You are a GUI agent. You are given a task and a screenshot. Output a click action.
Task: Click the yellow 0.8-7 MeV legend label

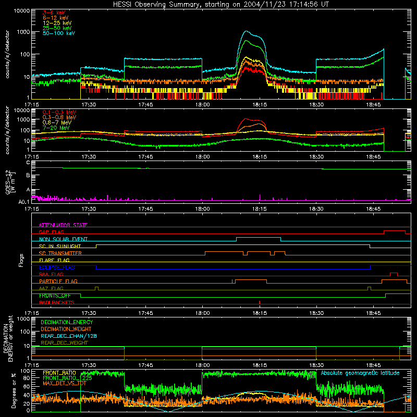pyautogui.click(x=57, y=122)
